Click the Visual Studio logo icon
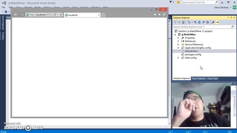The height and width of the screenshot is (133, 237). (x=4, y=3)
